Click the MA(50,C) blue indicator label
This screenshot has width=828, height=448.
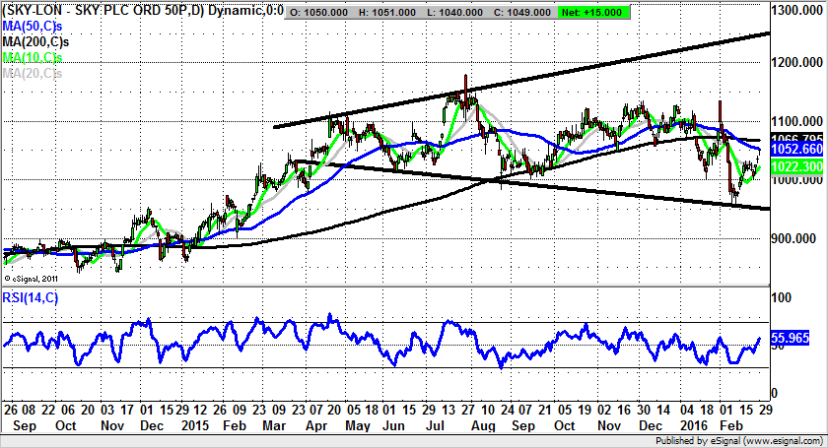[33, 25]
